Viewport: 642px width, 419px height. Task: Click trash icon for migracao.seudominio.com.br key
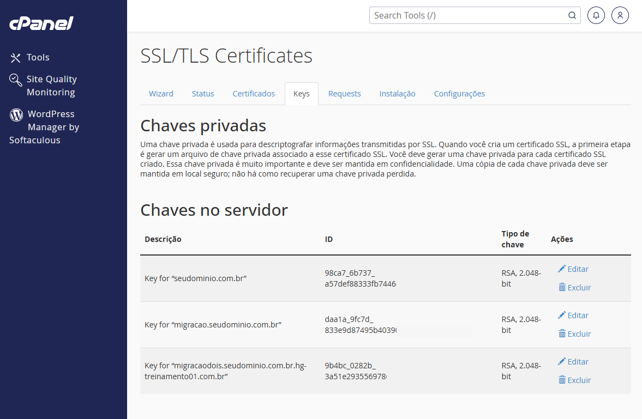point(562,333)
